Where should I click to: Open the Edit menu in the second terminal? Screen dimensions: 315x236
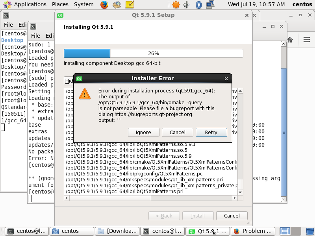tap(50, 36)
